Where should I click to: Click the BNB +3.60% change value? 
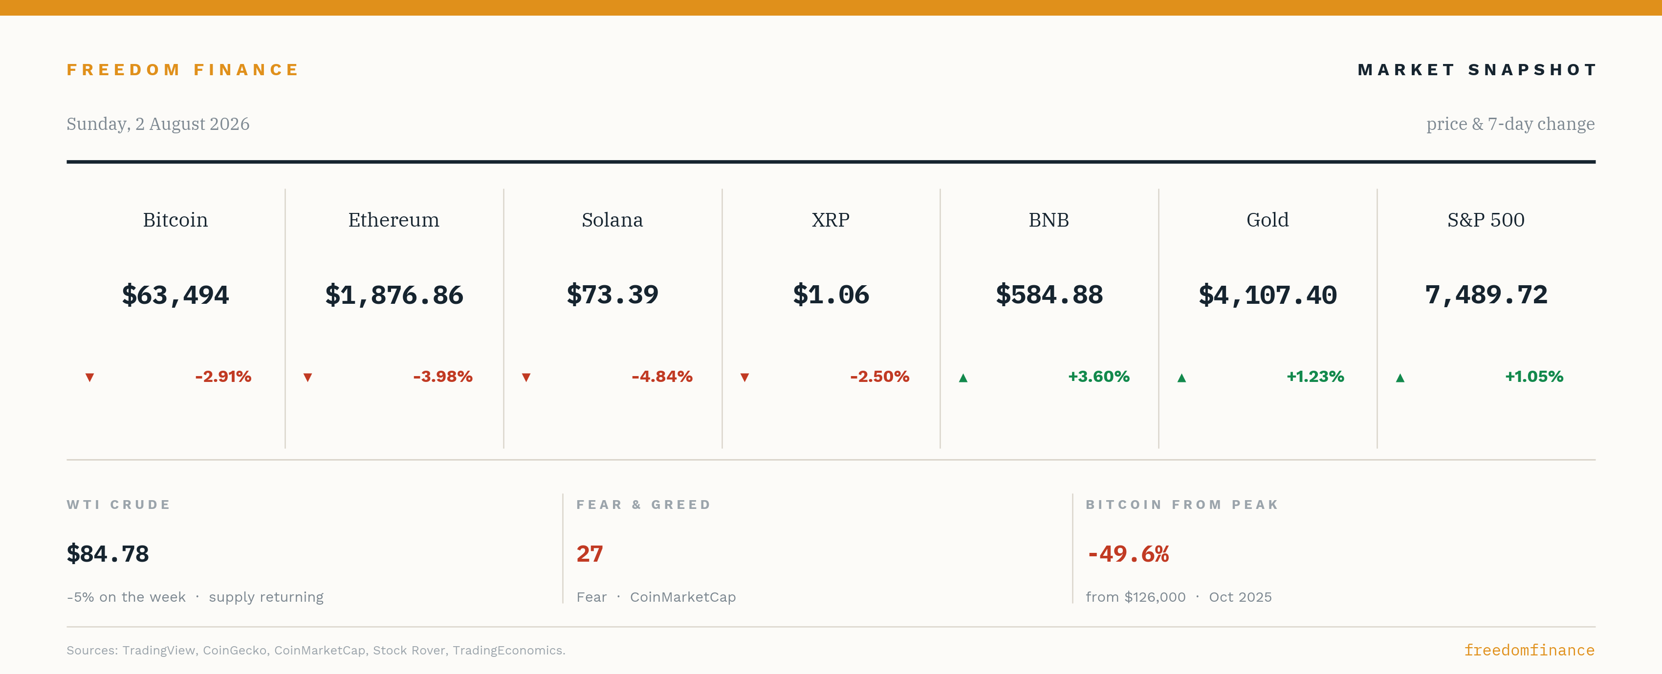[x=1099, y=376]
